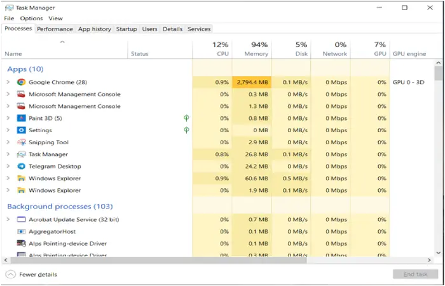
Task: Click the horizontal scrollbar right arrow
Action: (x=430, y=260)
